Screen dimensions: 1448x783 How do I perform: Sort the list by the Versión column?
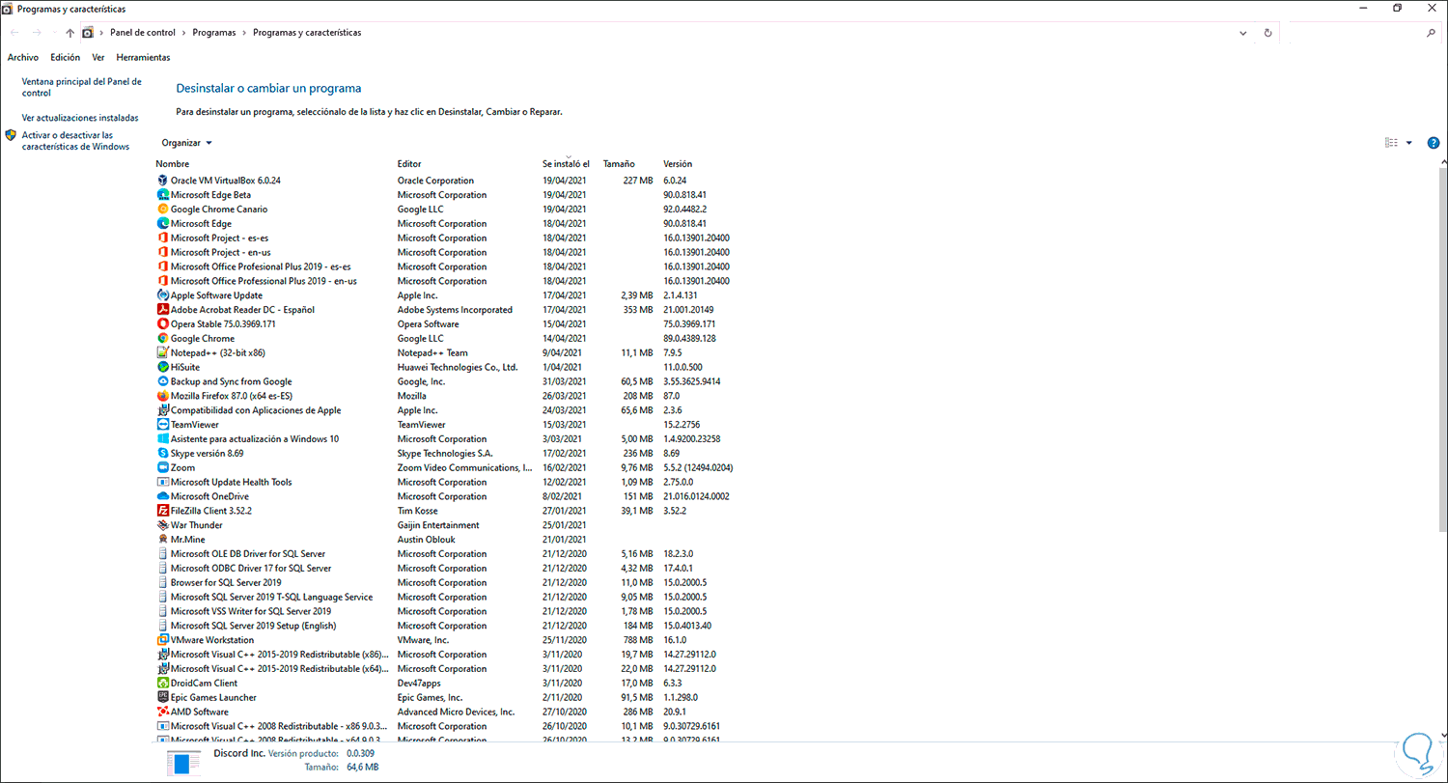(678, 164)
